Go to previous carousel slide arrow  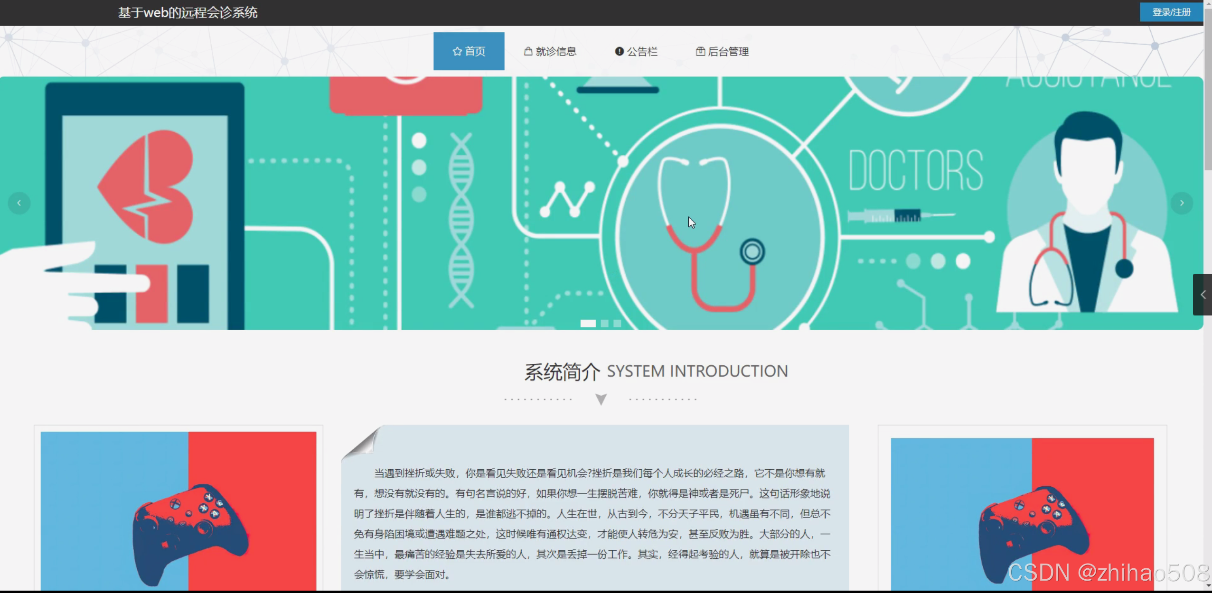(x=19, y=203)
